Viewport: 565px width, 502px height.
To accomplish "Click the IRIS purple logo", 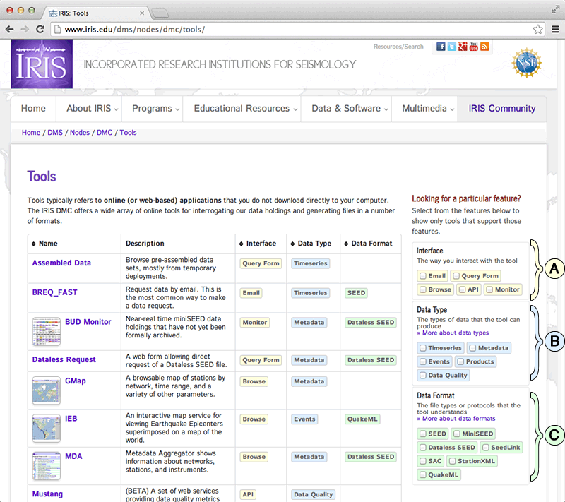I will pos(42,64).
